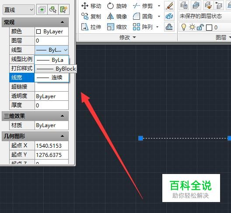The image size is (231, 213).
Task: Click the Offset icon in Modify panel
Action: pos(169,27)
